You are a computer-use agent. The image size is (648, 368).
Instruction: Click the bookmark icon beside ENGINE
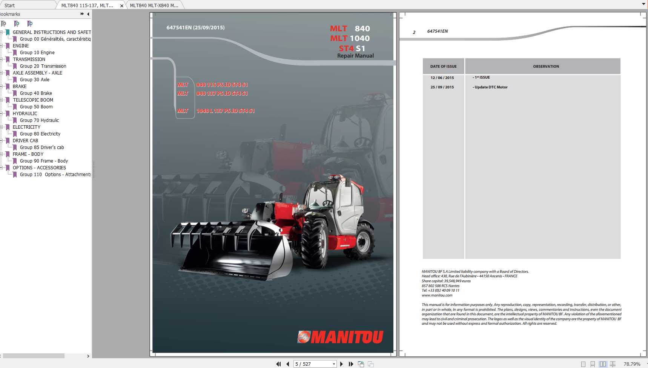[x=8, y=46]
